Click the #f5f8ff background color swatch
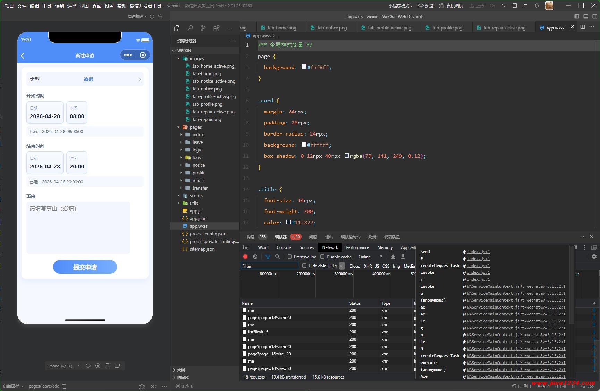This screenshot has width=600, height=391. click(x=304, y=67)
